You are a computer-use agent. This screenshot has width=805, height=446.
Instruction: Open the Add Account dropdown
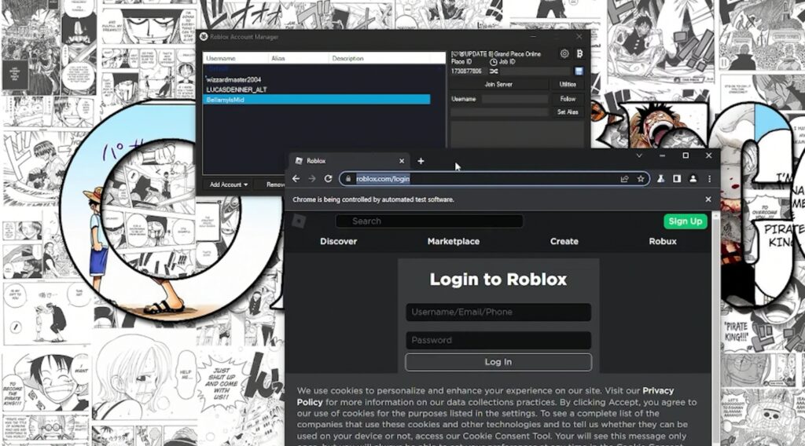229,185
